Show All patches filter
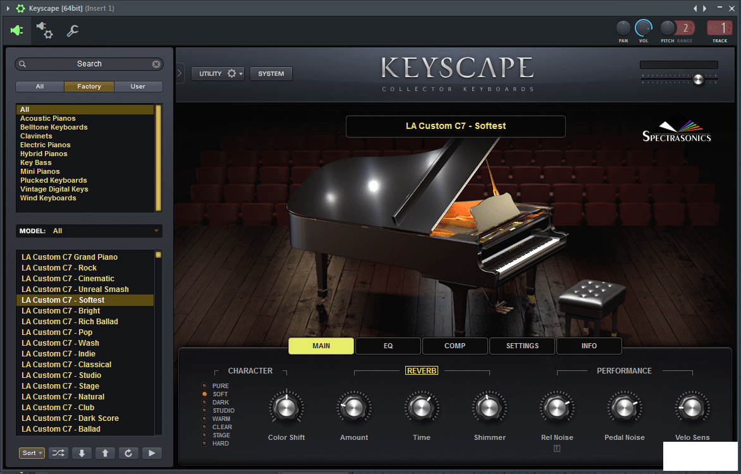This screenshot has width=741, height=474. click(x=40, y=87)
